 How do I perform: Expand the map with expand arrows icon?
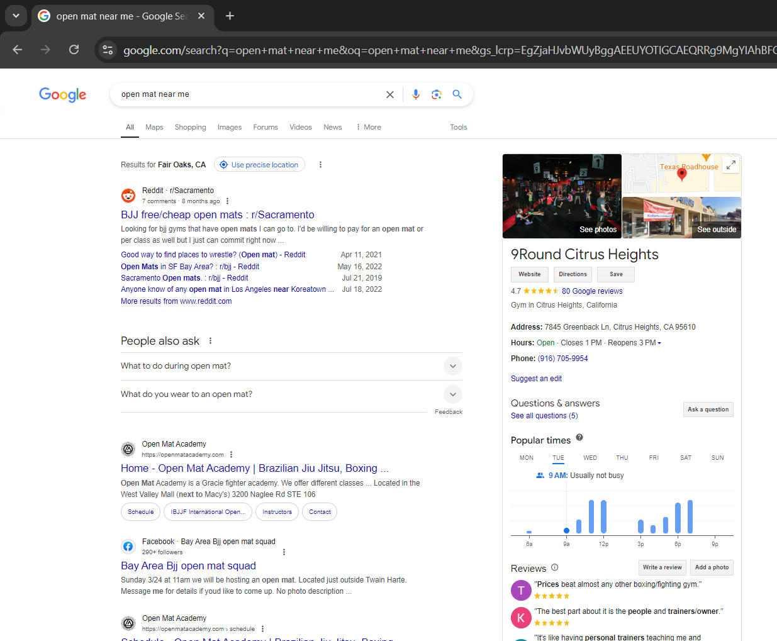pyautogui.click(x=730, y=165)
